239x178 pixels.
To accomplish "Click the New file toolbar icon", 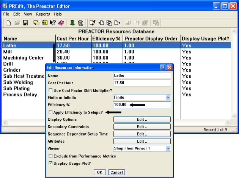I will tap(9, 23).
